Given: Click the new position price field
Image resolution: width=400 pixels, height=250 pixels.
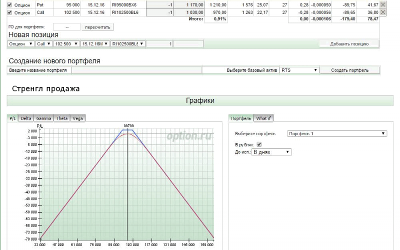Looking at the screenshot, I should coord(188,44).
